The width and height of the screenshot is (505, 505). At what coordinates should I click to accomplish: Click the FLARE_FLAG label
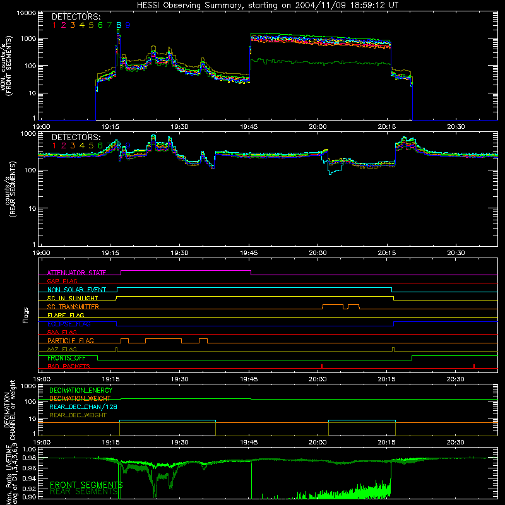point(66,315)
